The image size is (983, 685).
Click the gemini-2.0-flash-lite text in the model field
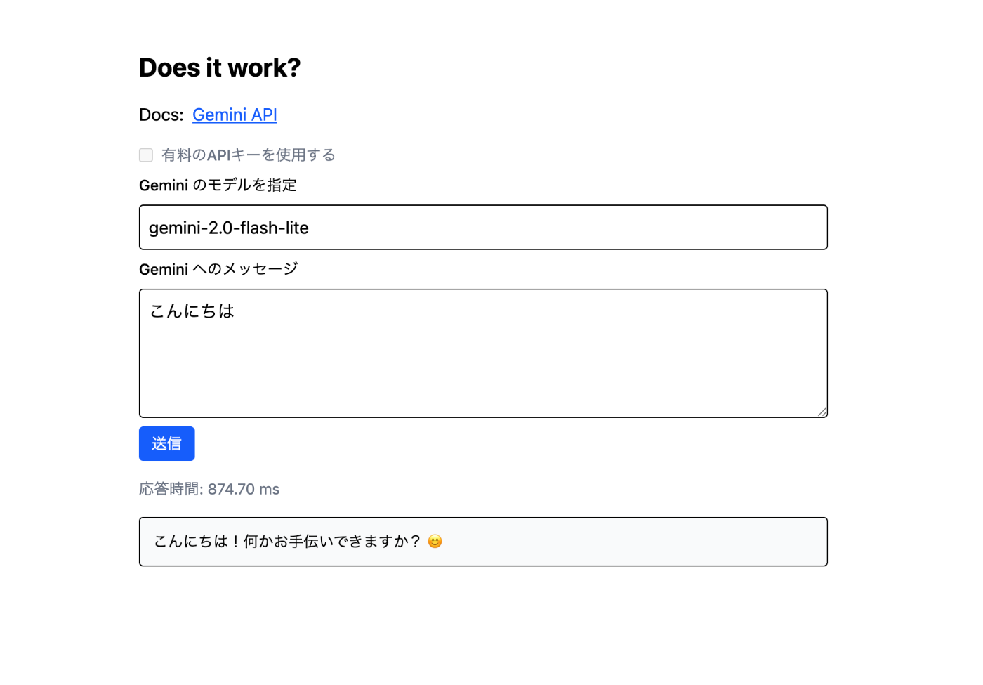[229, 228]
